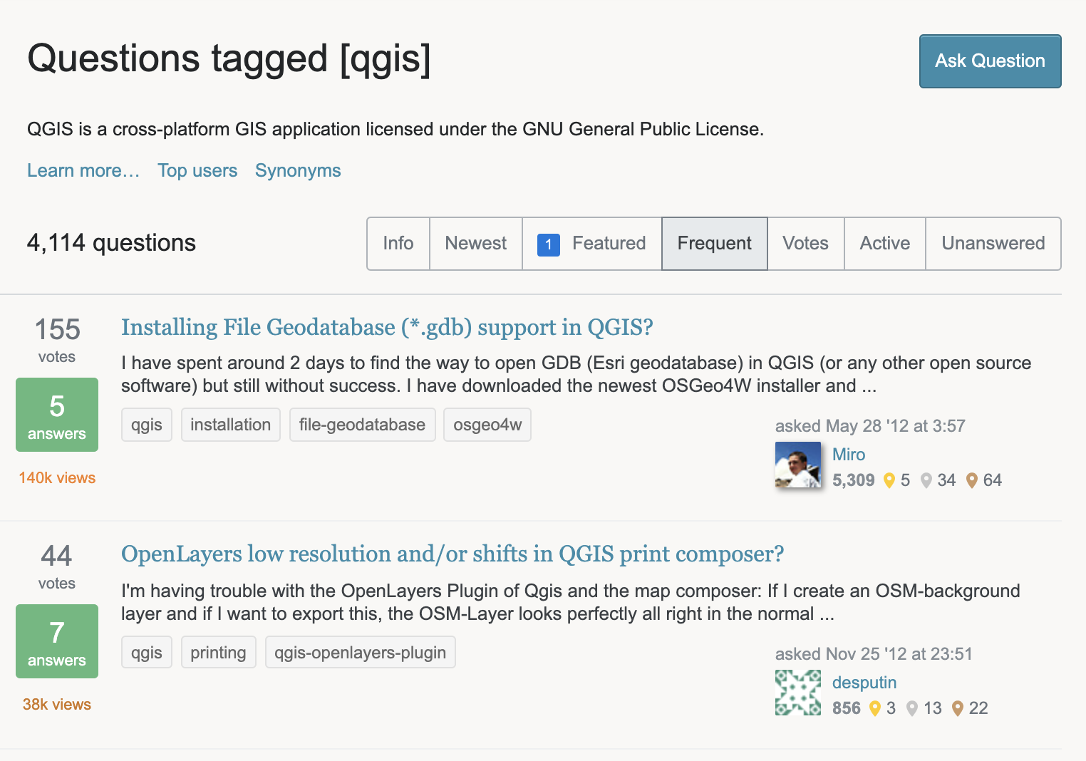Click the 38k views text
1086x761 pixels.
point(57,705)
